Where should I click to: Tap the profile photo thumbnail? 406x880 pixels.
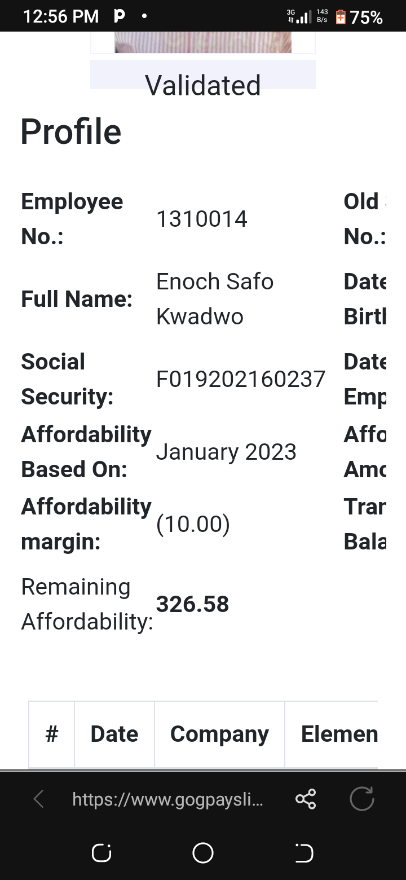pos(203,42)
